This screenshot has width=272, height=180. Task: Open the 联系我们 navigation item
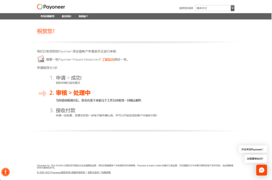[x=67, y=16]
